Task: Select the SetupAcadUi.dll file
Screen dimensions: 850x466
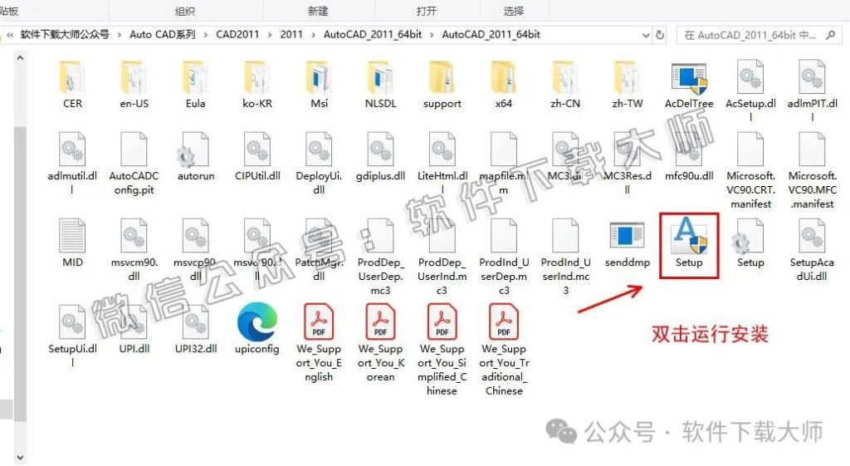Action: 812,249
